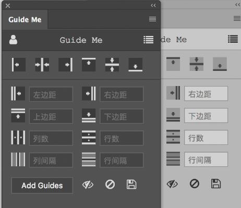Viewport: 241px width, 208px height.
Task: Click the bottom margin icon in dark panel
Action: (x=89, y=115)
